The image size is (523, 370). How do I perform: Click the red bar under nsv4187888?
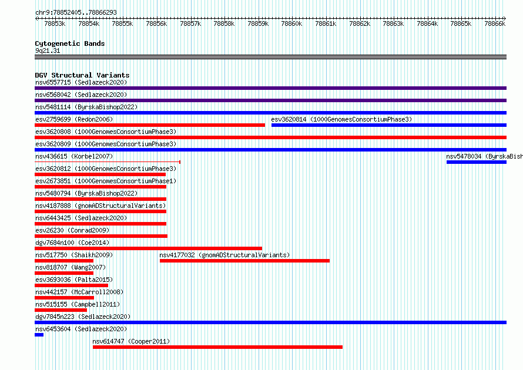coord(100,211)
